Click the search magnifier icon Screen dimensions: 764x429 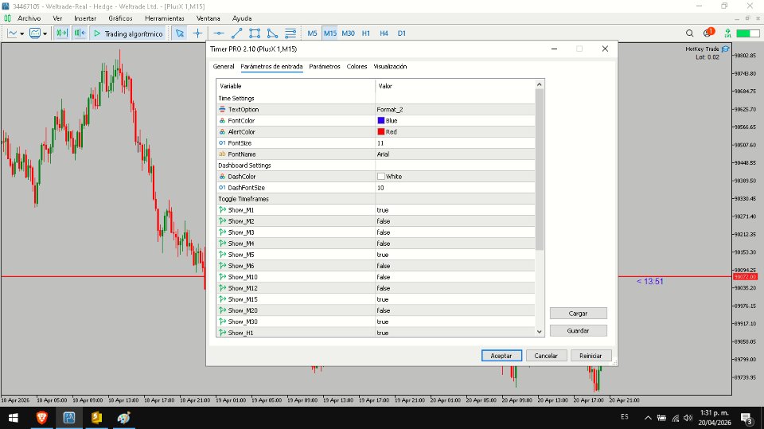point(689,33)
